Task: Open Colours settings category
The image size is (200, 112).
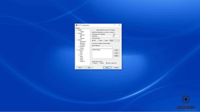Action: click(82, 48)
